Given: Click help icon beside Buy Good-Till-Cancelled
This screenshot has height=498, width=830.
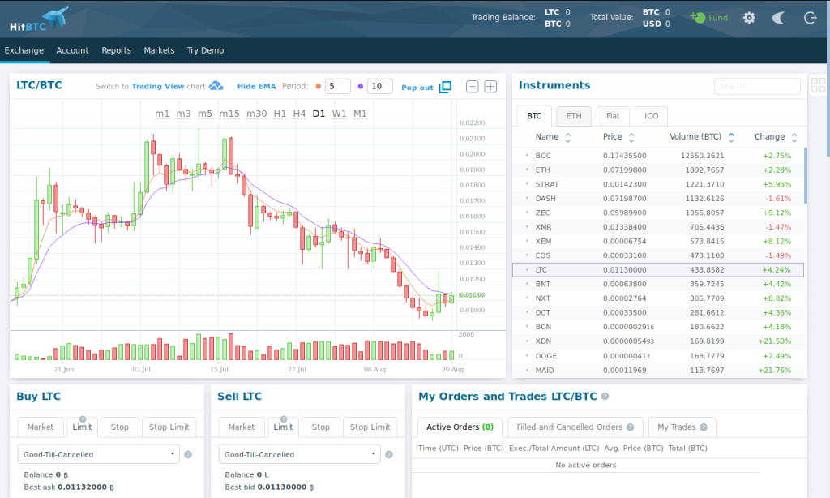Looking at the screenshot, I should (188, 454).
